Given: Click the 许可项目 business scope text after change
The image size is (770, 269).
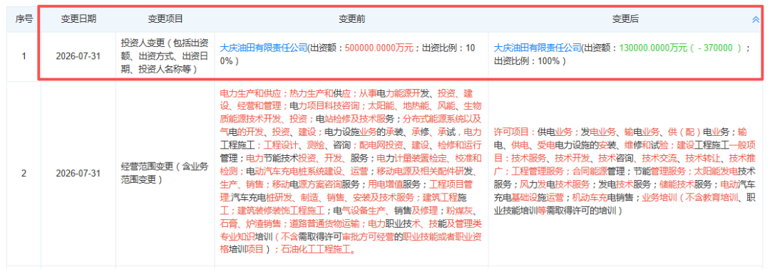Looking at the screenshot, I should [x=511, y=132].
